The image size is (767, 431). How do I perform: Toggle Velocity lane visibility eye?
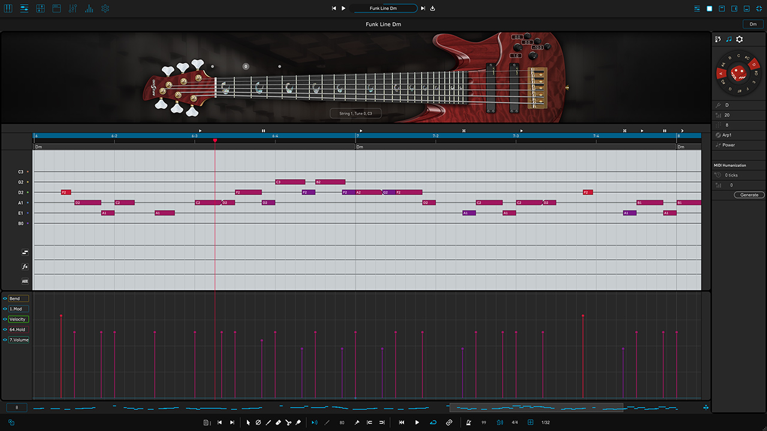point(5,319)
